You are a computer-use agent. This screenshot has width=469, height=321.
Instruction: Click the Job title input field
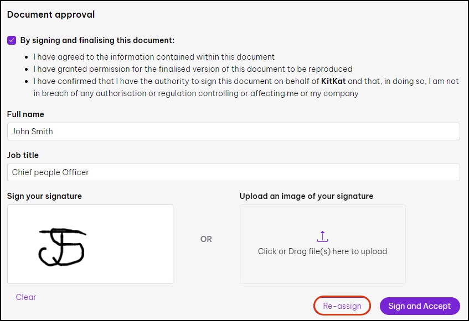pyautogui.click(x=233, y=172)
